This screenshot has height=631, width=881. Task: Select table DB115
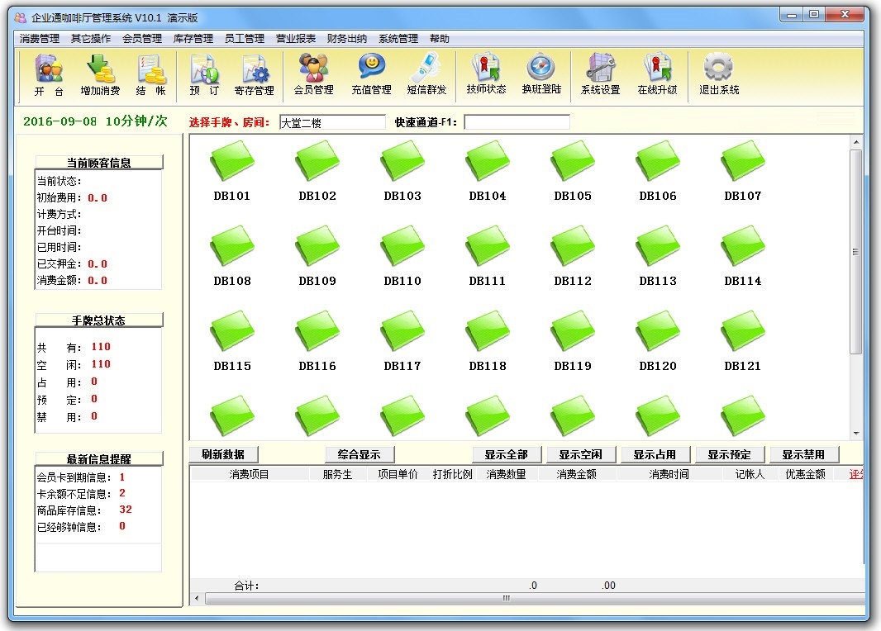click(232, 341)
